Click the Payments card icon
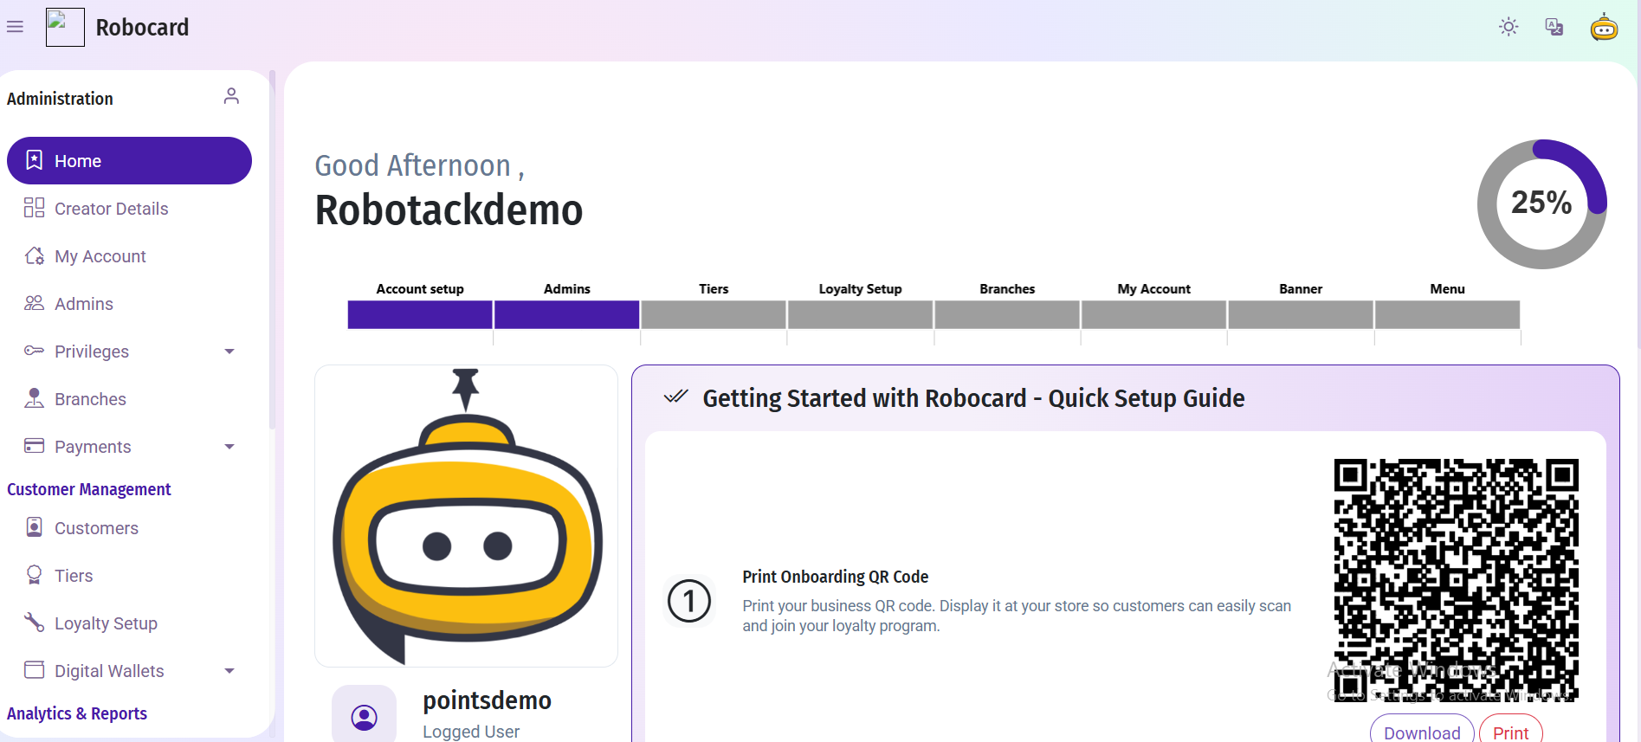Viewport: 1641px width, 742px height. pos(35,446)
